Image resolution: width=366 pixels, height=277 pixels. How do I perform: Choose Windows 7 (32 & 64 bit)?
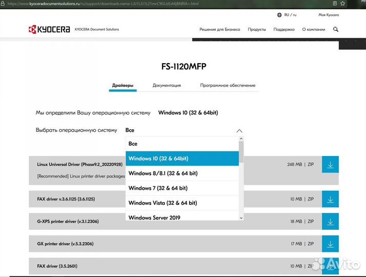click(182, 188)
